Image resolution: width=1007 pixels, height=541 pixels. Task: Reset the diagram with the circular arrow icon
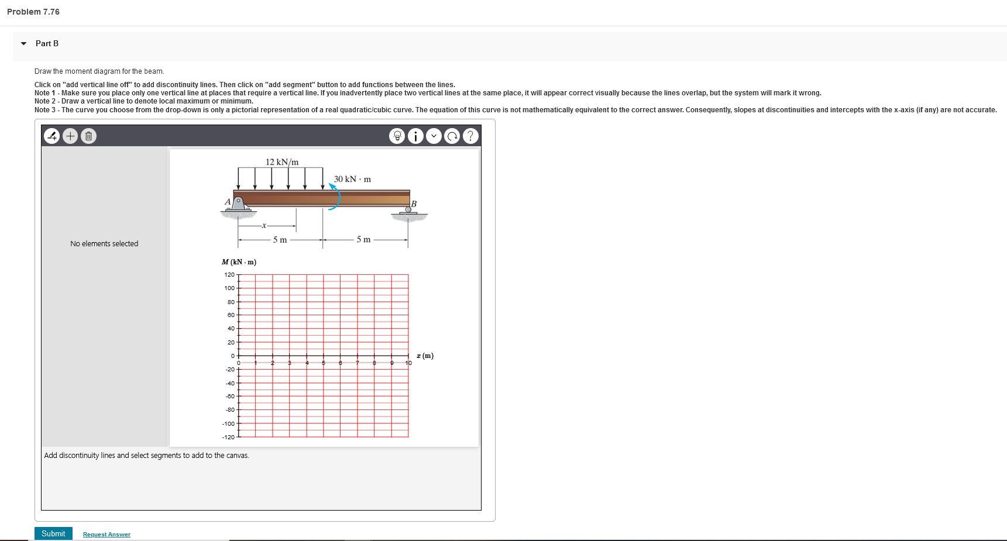pyautogui.click(x=451, y=136)
